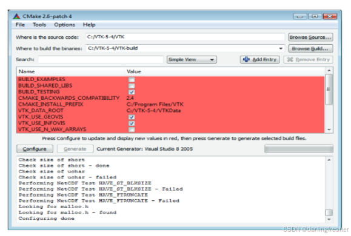The width and height of the screenshot is (351, 236).
Task: Open the Tools menu
Action: point(39,25)
